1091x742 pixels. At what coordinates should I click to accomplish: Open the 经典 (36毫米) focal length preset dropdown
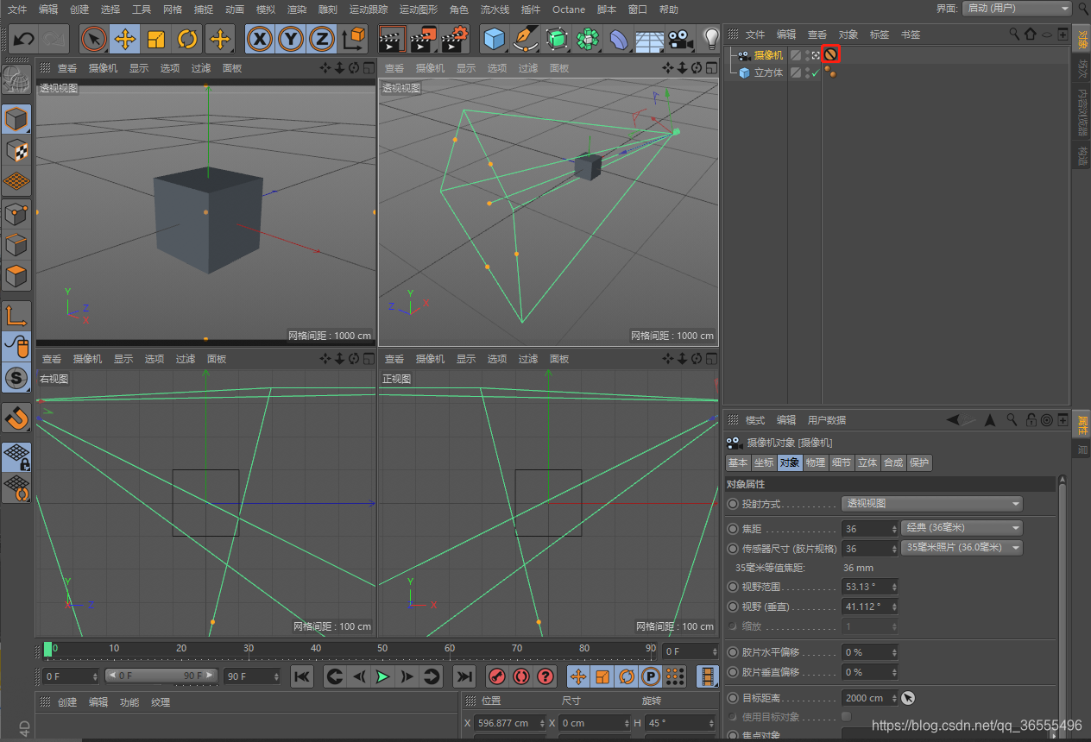coord(961,528)
